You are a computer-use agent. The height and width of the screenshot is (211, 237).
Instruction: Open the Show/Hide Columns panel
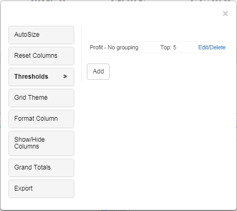click(x=41, y=143)
